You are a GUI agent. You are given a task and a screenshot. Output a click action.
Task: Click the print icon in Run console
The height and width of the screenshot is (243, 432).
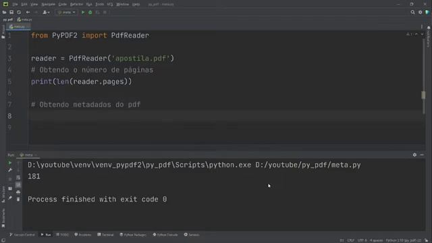point(18,192)
